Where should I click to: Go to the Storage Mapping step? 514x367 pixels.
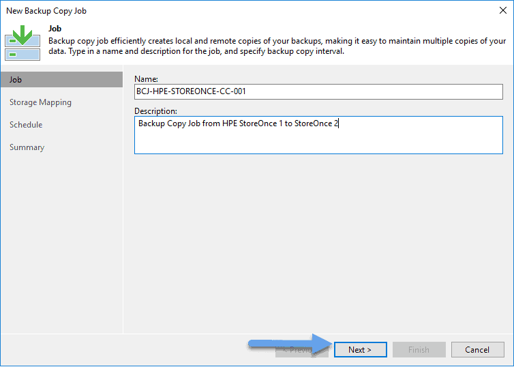point(40,102)
